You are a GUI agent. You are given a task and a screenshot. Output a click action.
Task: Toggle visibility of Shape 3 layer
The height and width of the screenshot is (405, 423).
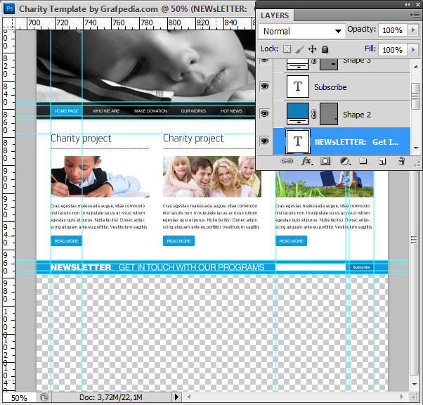point(264,60)
